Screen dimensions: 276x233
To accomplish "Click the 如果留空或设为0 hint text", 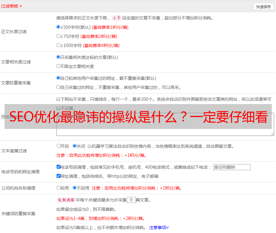I will 86,209.
